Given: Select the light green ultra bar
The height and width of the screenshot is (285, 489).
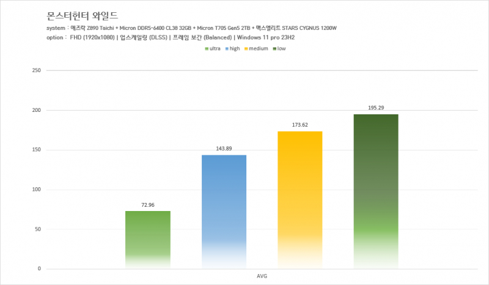Looking at the screenshot, I should [x=147, y=239].
